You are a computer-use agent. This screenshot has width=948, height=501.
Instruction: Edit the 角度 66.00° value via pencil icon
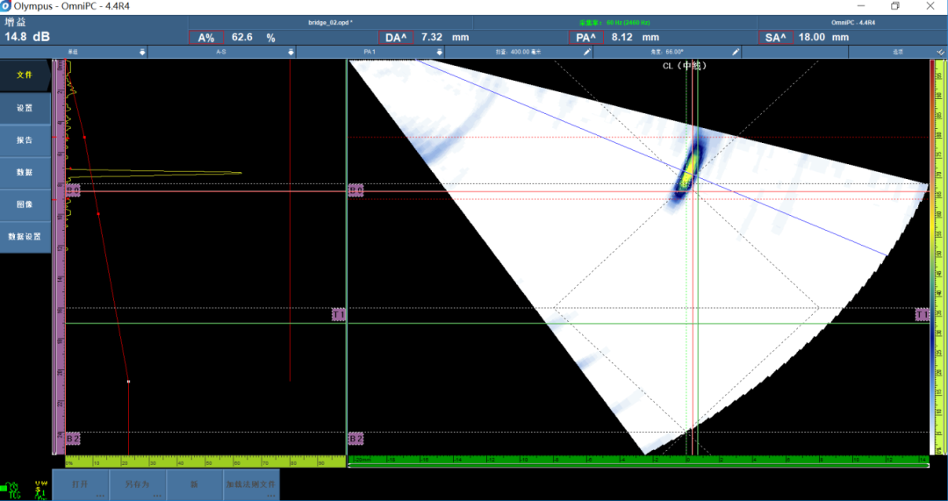736,52
